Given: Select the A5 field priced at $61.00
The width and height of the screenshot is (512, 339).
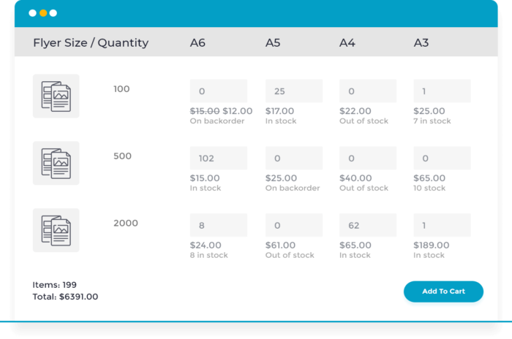Looking at the screenshot, I should point(294,225).
